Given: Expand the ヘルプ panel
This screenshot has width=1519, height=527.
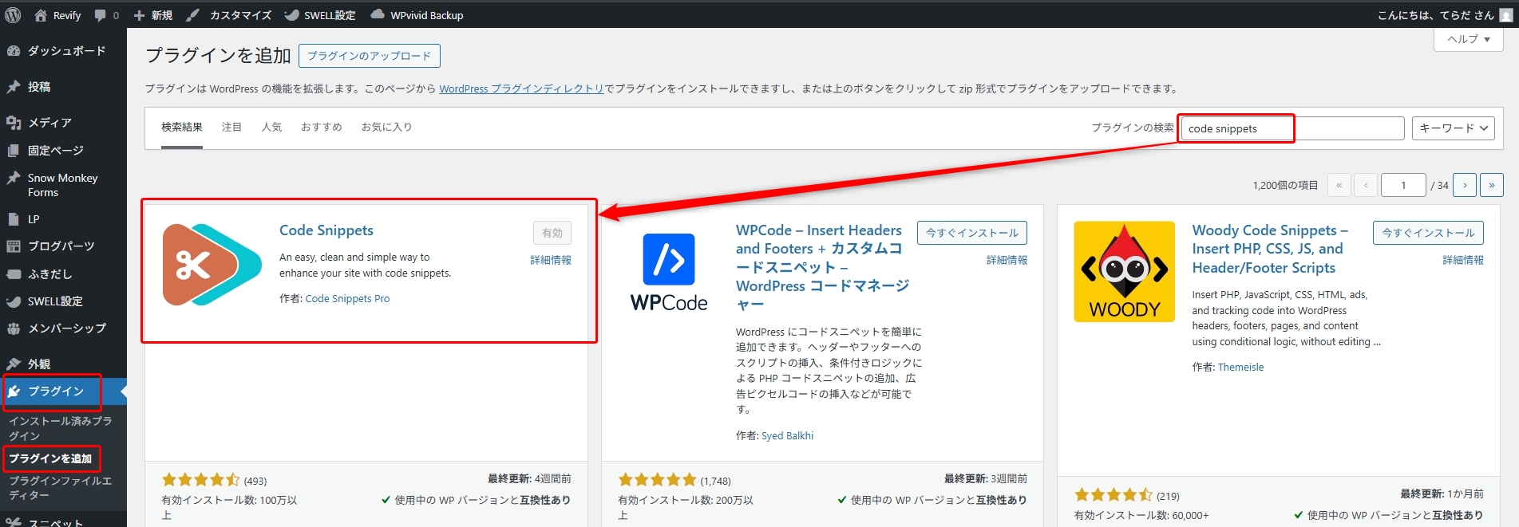Looking at the screenshot, I should tap(1469, 39).
